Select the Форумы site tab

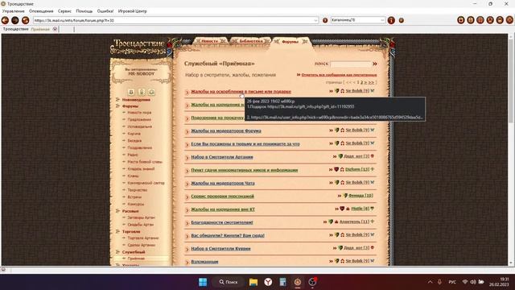pyautogui.click(x=290, y=41)
